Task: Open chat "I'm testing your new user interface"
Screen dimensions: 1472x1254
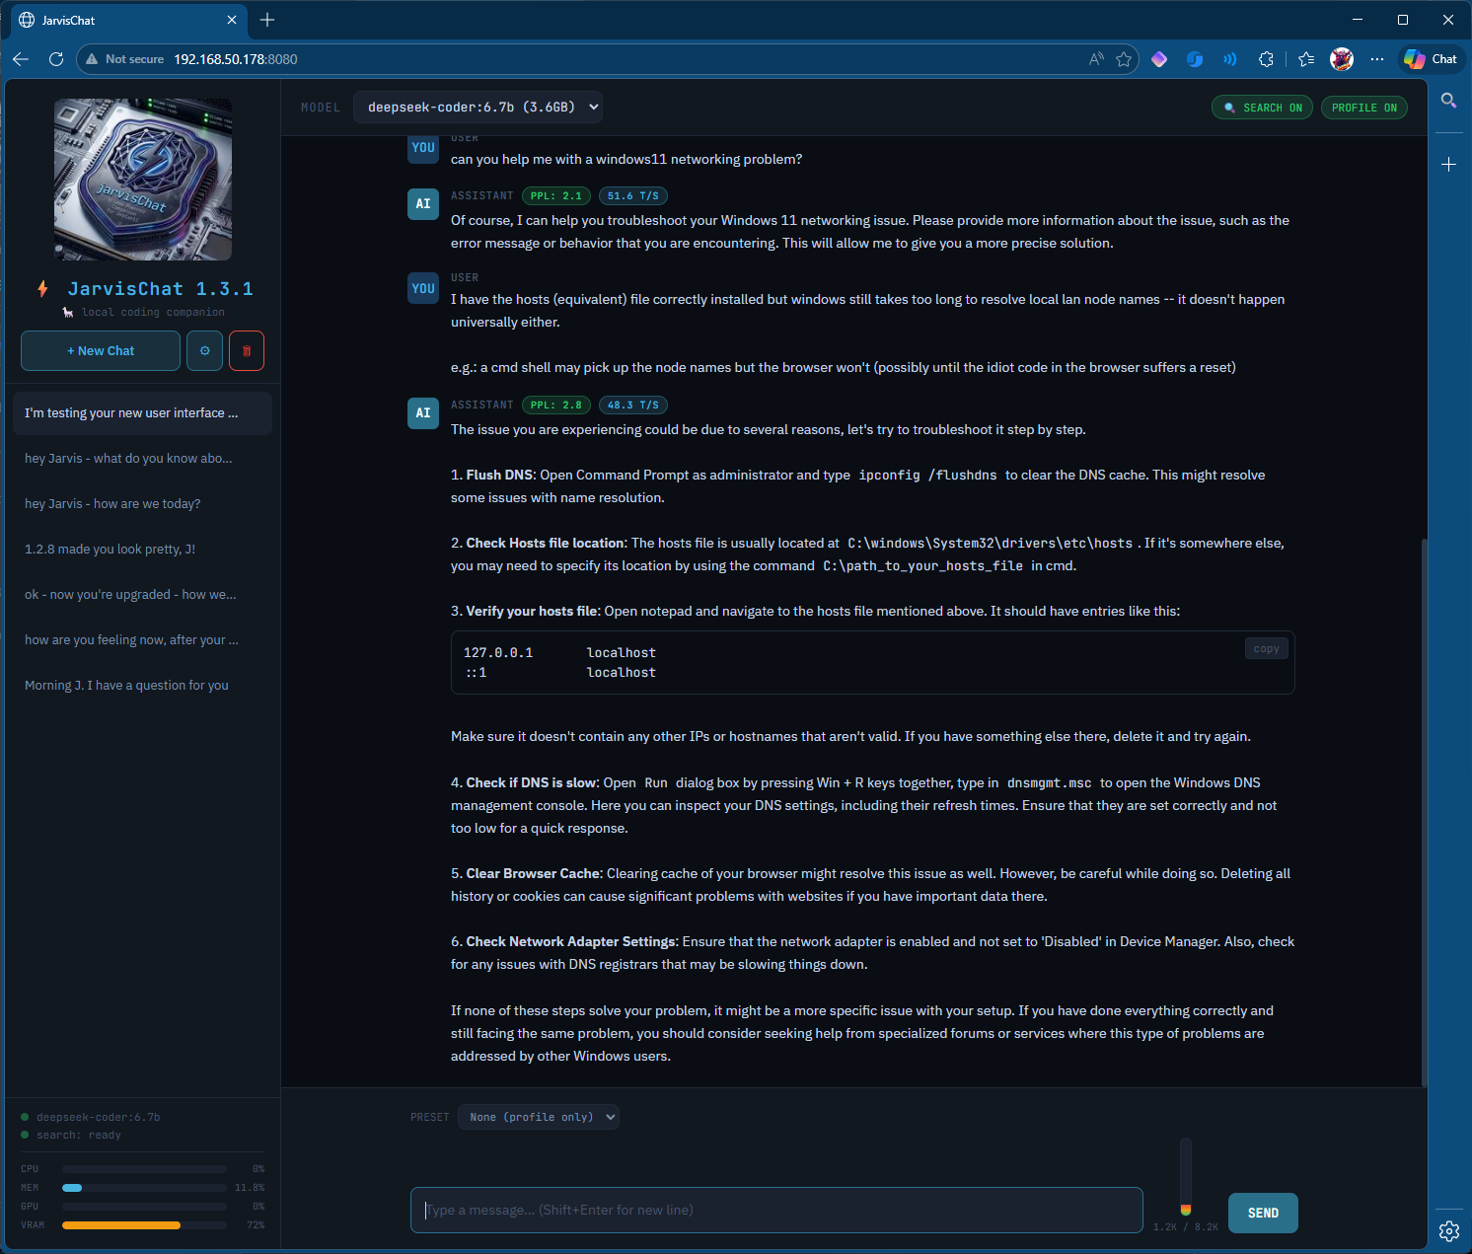Action: [142, 412]
